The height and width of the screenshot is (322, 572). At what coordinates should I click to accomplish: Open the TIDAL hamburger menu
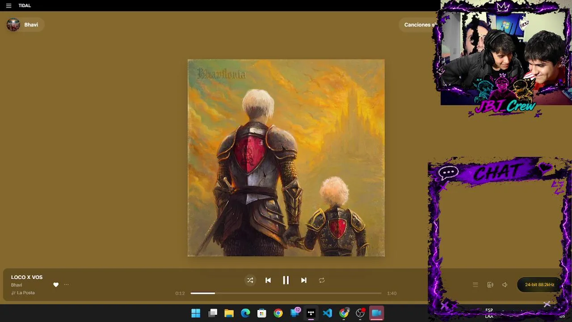tap(8, 6)
